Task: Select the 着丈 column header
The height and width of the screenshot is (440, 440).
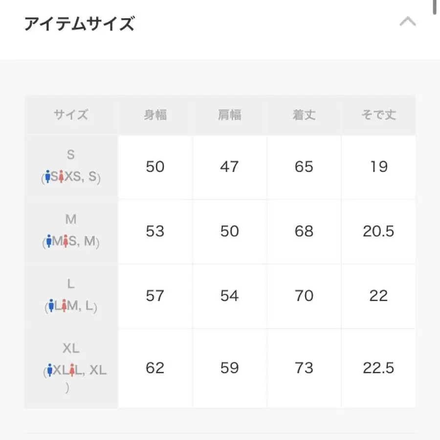Action: click(304, 115)
